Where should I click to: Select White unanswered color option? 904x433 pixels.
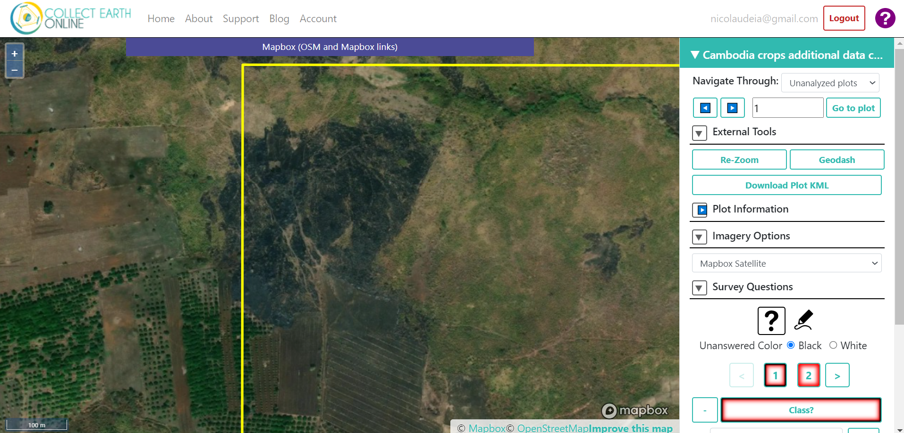click(833, 345)
